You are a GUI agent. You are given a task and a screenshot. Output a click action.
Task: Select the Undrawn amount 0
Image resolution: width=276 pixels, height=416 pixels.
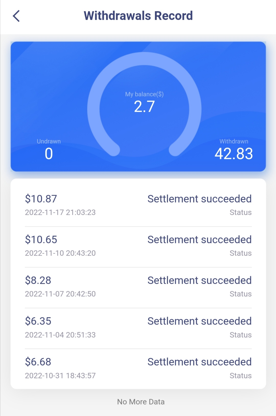click(49, 154)
